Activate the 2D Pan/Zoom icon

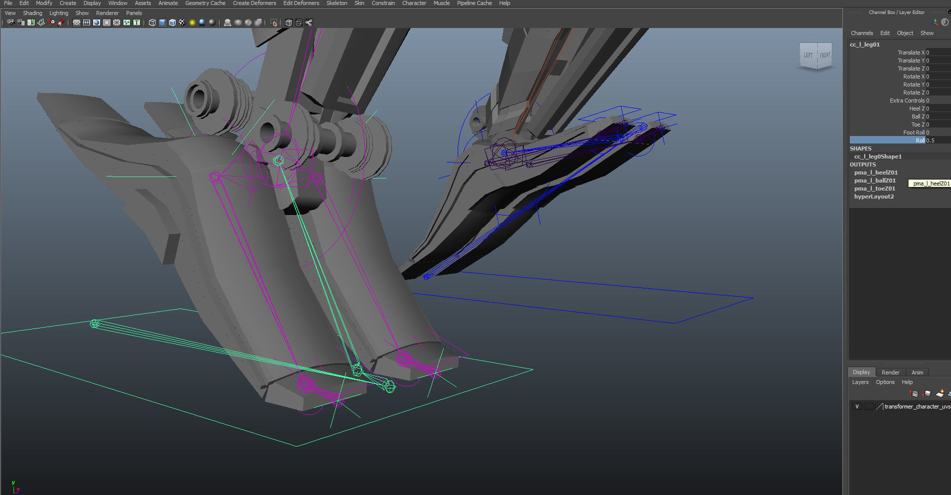tap(51, 22)
